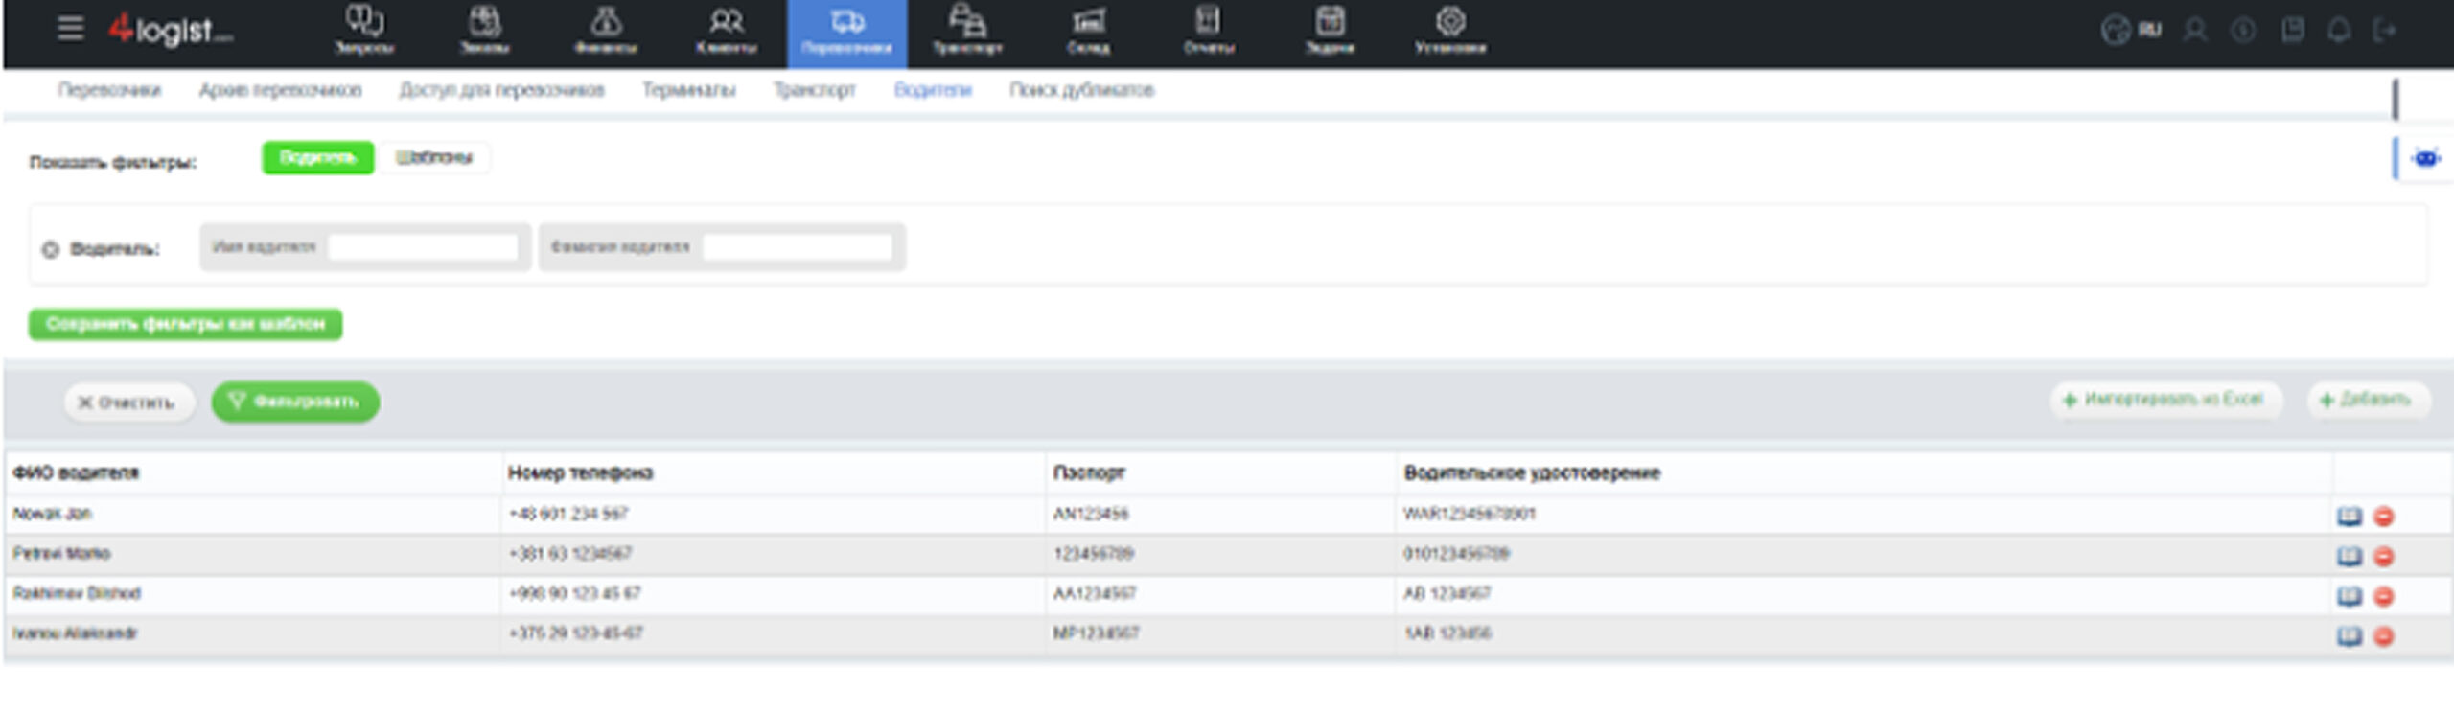Delete the Novak Jan driver row

[2384, 517]
